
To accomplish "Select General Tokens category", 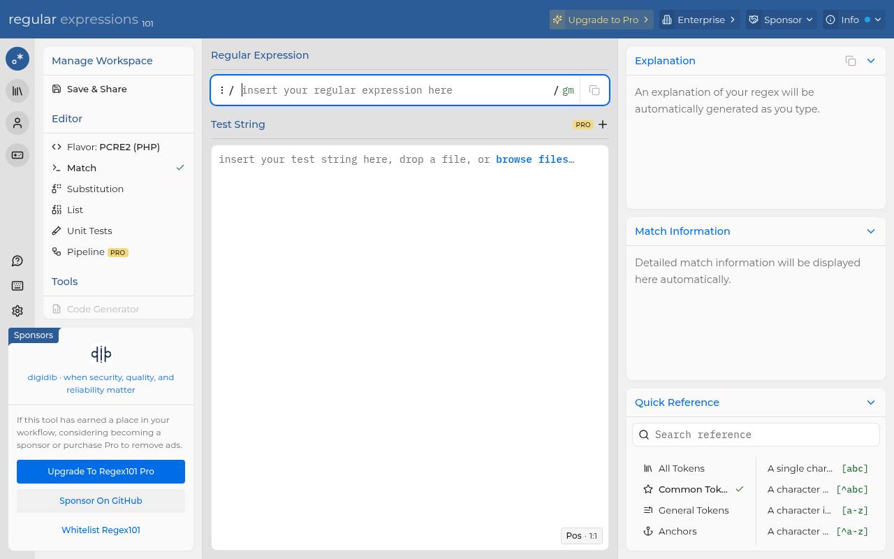I will pos(693,510).
